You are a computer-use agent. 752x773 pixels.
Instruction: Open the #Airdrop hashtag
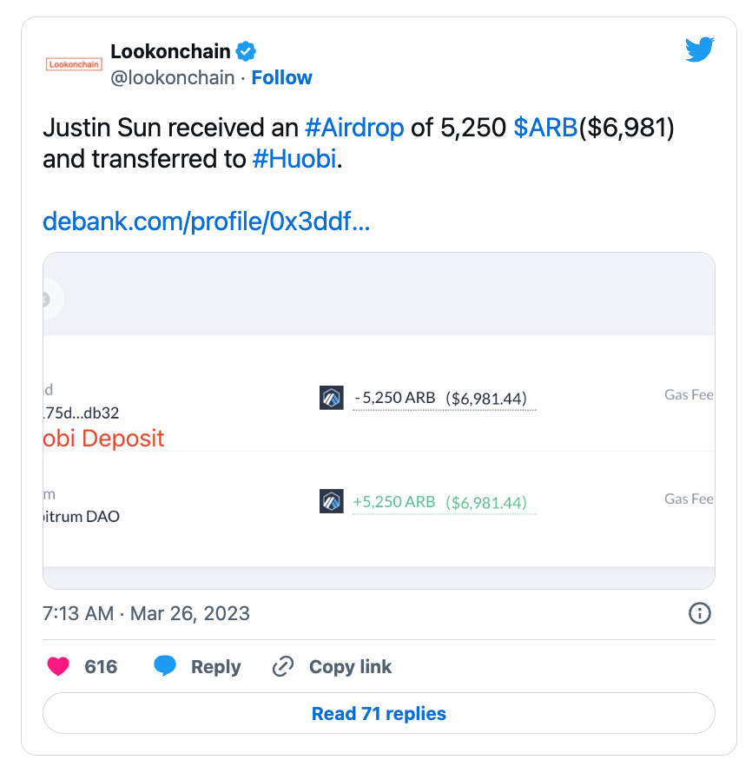354,129
